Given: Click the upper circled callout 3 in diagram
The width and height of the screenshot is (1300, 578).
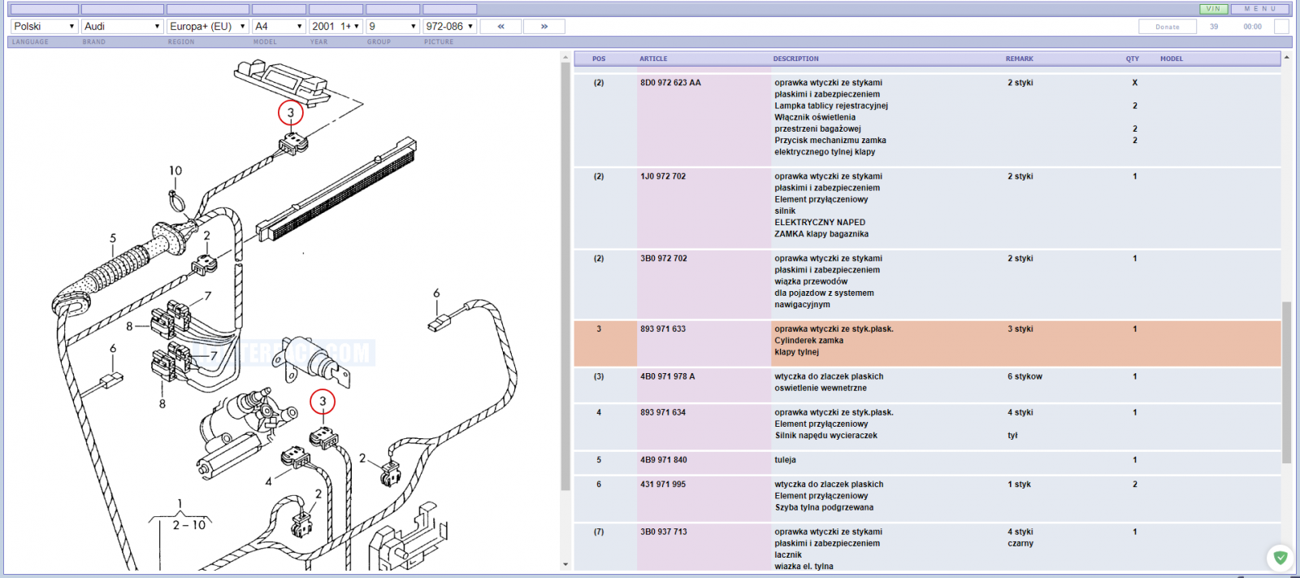Looking at the screenshot, I should tap(291, 113).
